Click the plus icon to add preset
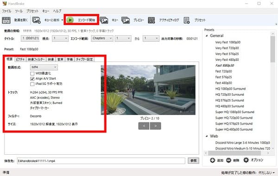Screen dimensions: 278x176 point(212,160)
